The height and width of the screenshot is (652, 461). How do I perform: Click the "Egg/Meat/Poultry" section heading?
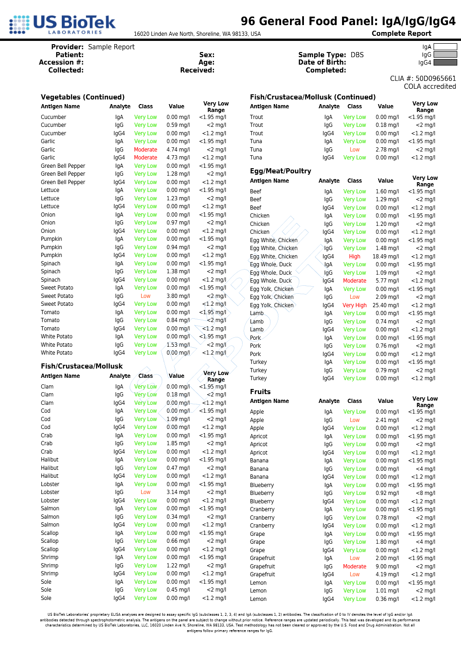[281, 171]
